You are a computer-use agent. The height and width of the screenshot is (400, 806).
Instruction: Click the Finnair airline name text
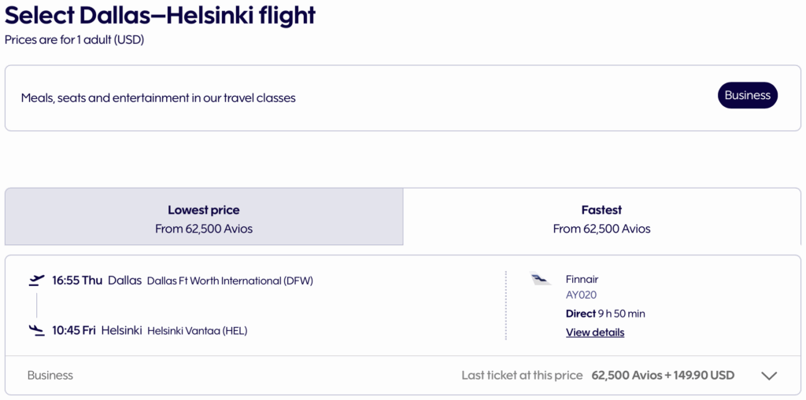coord(582,279)
